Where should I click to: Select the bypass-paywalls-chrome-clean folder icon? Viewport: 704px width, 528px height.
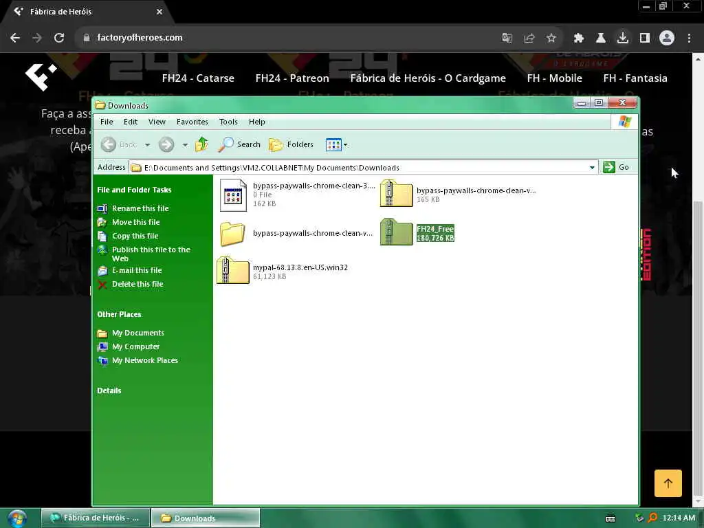tap(232, 234)
